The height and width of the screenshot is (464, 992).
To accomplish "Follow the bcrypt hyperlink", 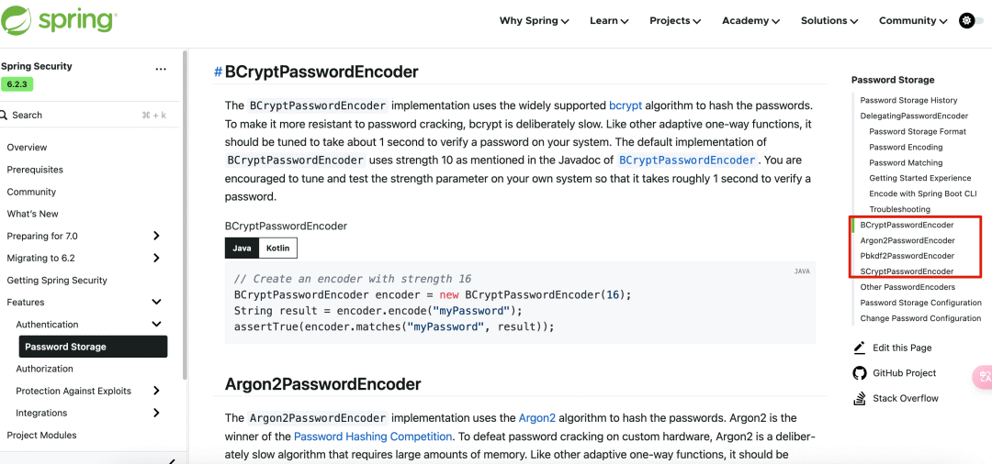I will [x=626, y=105].
